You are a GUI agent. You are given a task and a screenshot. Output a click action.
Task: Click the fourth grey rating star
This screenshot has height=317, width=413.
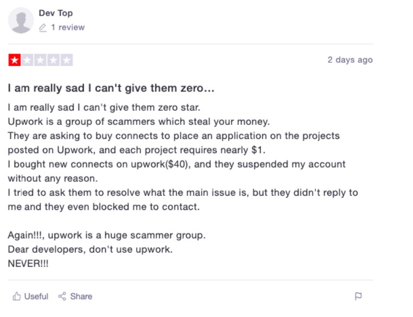click(x=54, y=60)
